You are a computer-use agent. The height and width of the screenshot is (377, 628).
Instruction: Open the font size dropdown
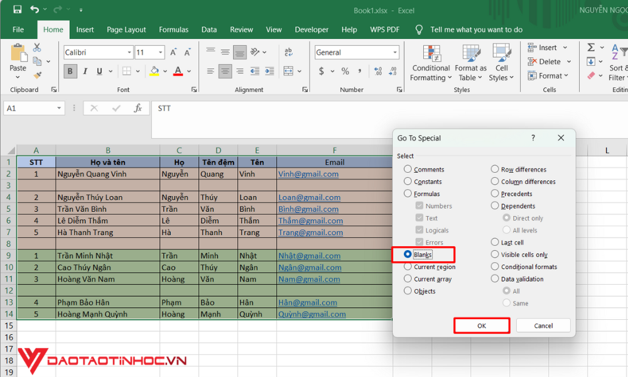point(160,52)
